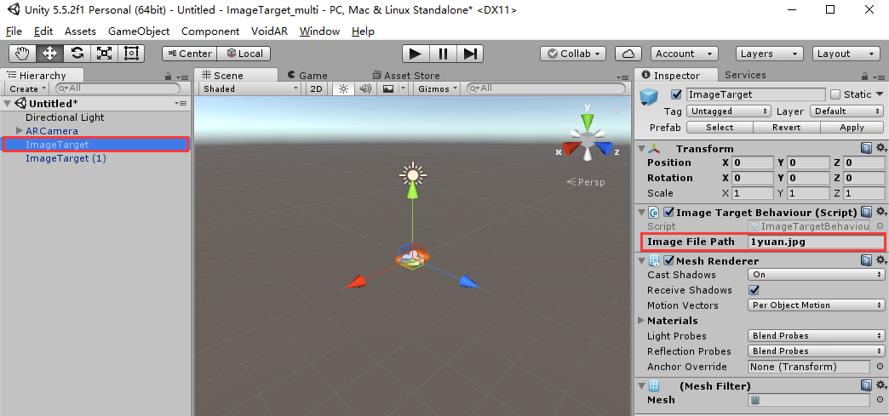Open the cloud services icon

628,54
